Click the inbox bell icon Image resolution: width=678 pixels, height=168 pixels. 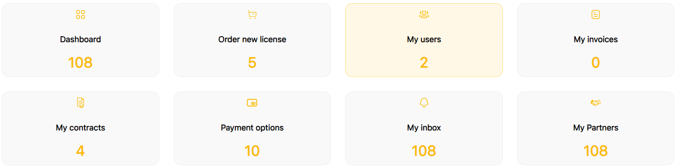click(424, 103)
